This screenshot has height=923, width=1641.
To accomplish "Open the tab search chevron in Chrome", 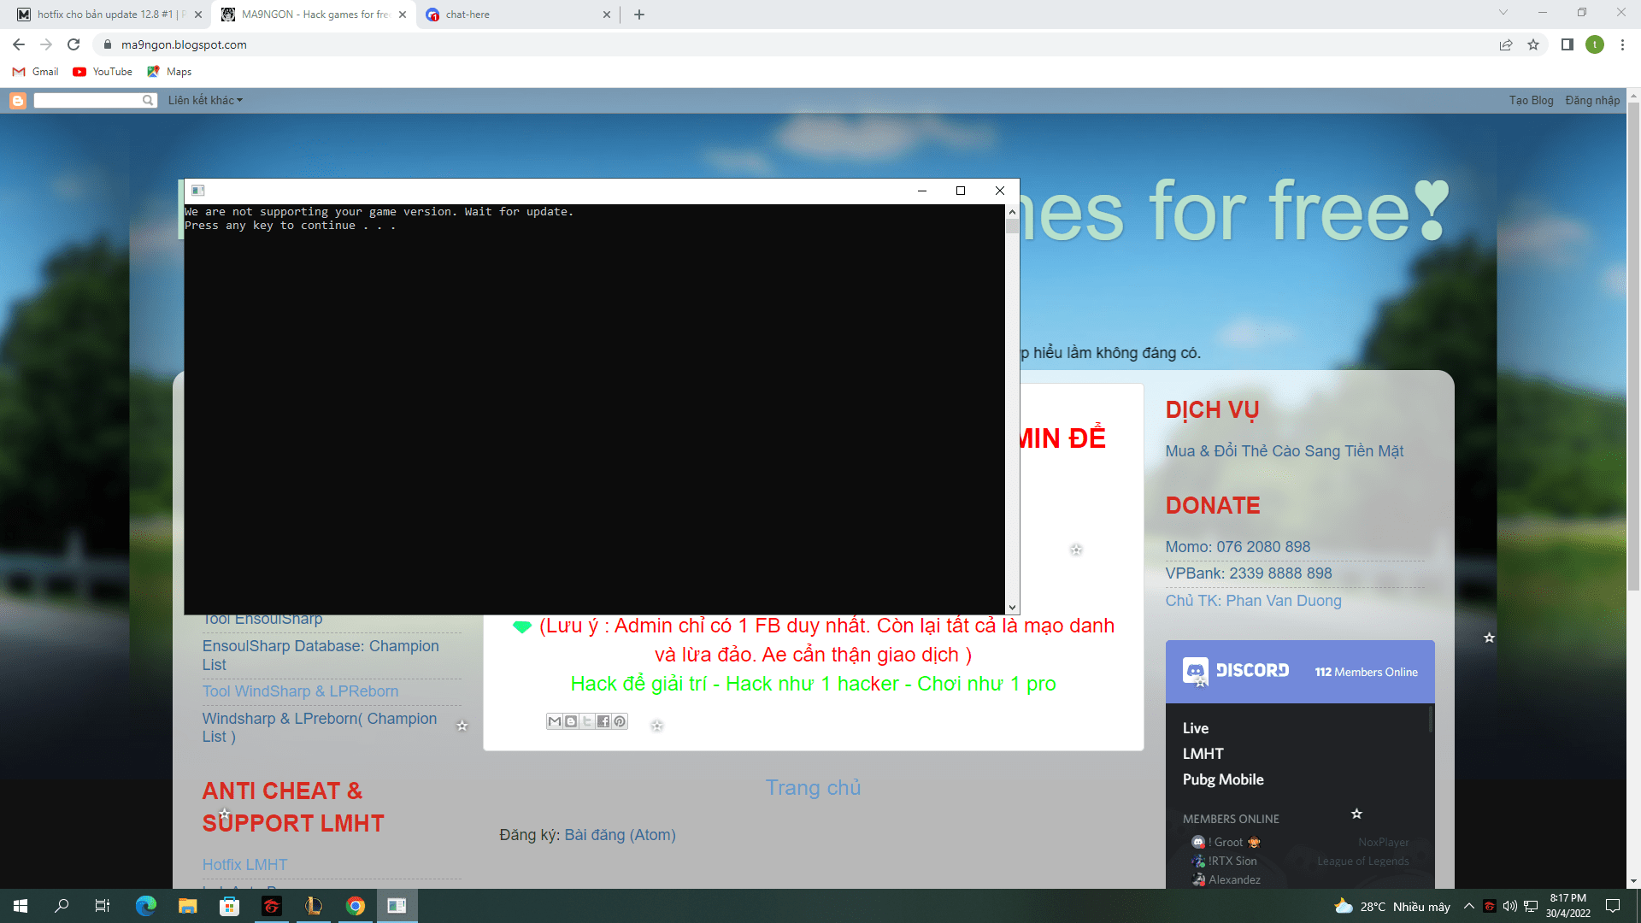I will click(x=1503, y=12).
